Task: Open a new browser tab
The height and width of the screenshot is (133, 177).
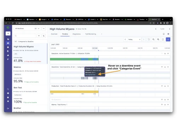Action: coord(162,20)
